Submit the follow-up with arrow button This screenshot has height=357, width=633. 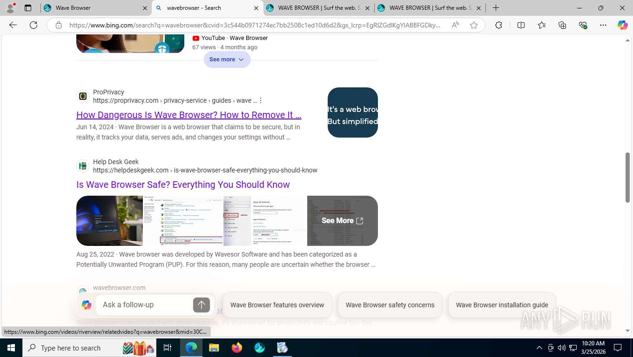(202, 305)
